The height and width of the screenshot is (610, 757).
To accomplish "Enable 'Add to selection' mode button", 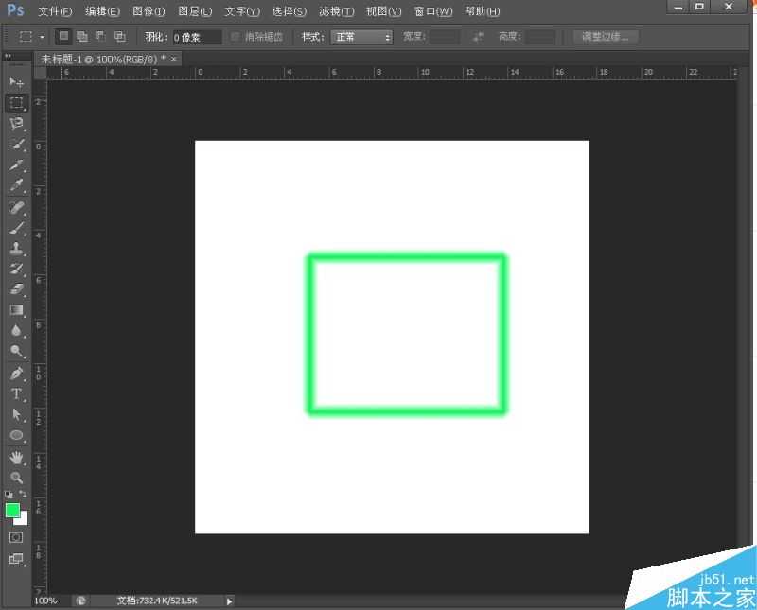I will [82, 37].
